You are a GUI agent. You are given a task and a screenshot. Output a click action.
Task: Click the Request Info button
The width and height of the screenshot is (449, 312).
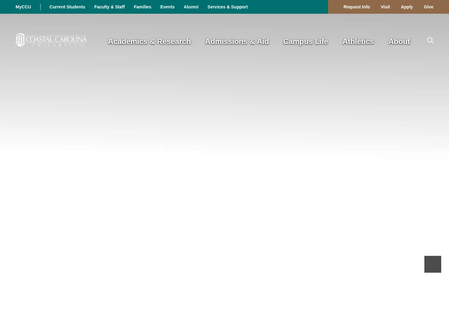click(357, 7)
